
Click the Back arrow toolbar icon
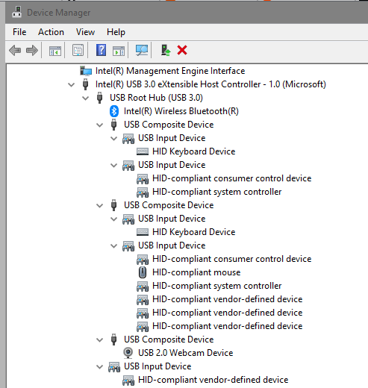point(15,51)
